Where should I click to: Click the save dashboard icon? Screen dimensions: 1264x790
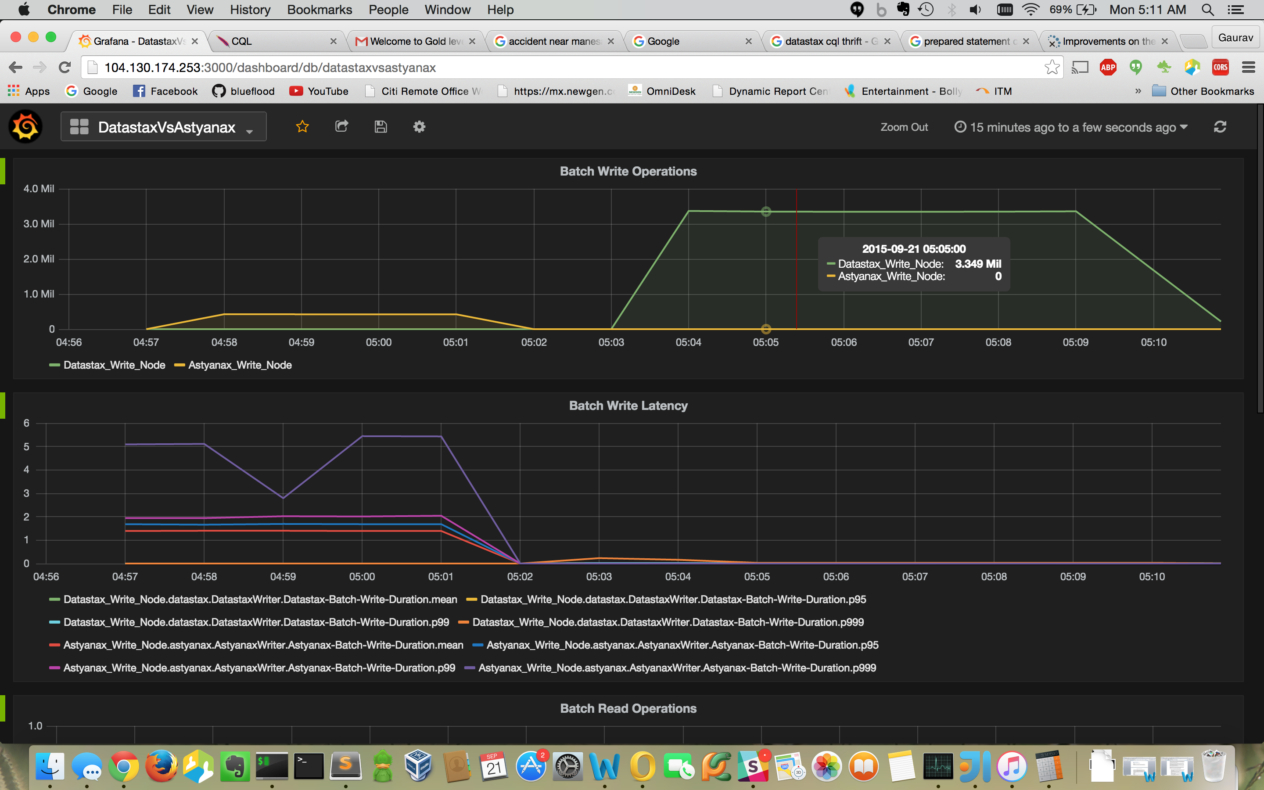coord(381,127)
